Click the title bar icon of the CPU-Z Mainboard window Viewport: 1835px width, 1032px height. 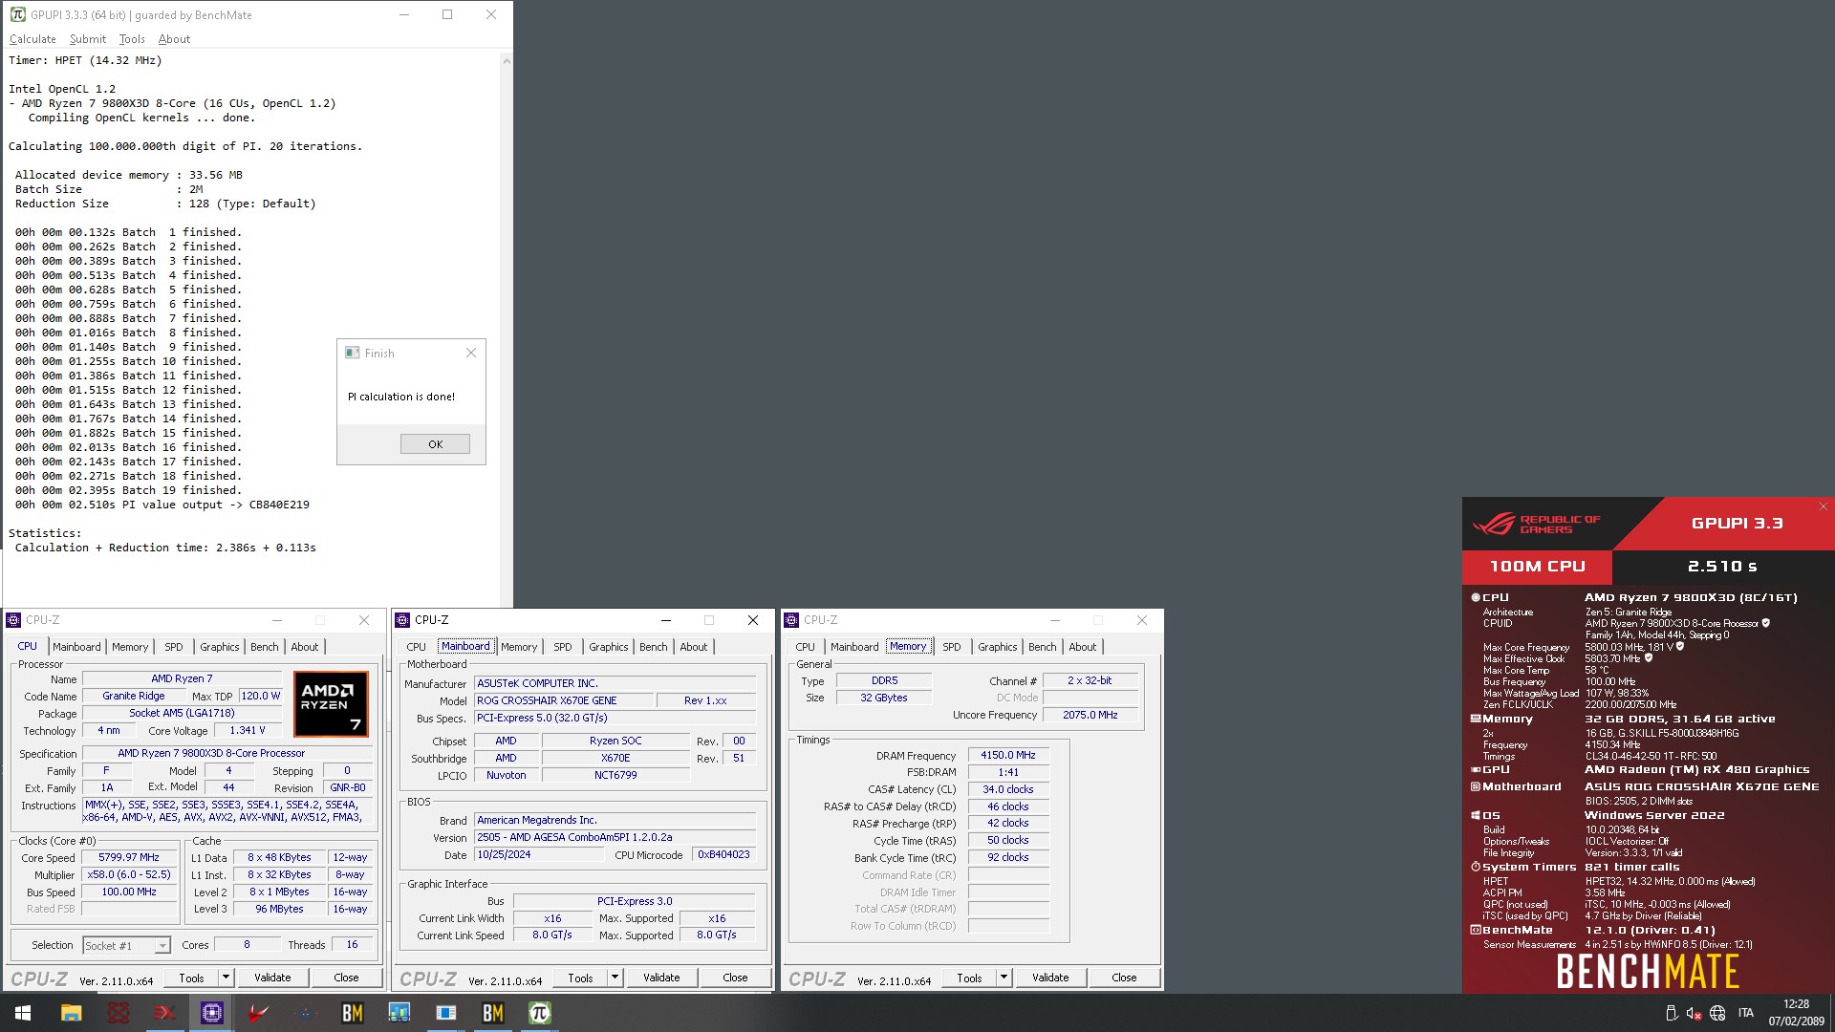point(402,620)
